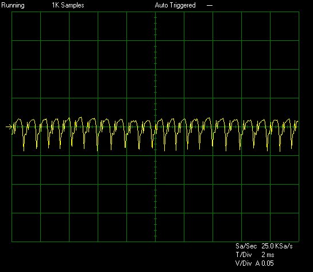This screenshot has height=272, width=313.
Task: Click the horizontal zero-level graticule line
Action: 155,127
